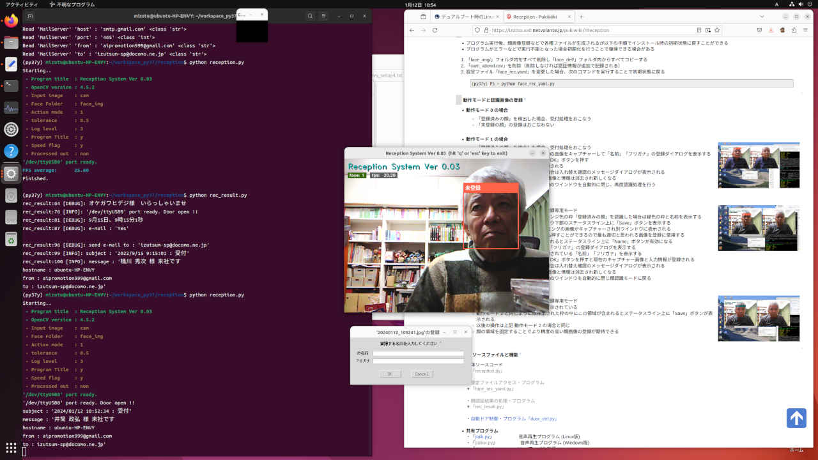
Task: Click the name input field in dialog
Action: tap(419, 353)
